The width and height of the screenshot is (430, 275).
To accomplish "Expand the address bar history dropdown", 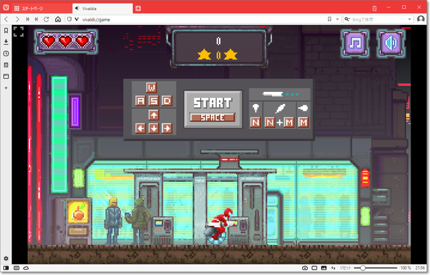I will [x=337, y=19].
